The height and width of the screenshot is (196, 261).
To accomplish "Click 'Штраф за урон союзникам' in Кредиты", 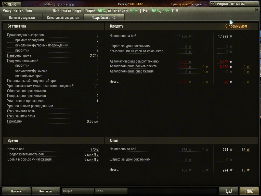I will (130, 46).
